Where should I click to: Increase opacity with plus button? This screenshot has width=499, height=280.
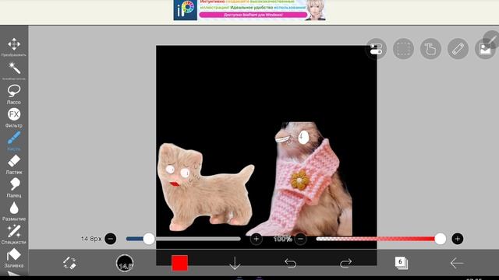(458, 239)
